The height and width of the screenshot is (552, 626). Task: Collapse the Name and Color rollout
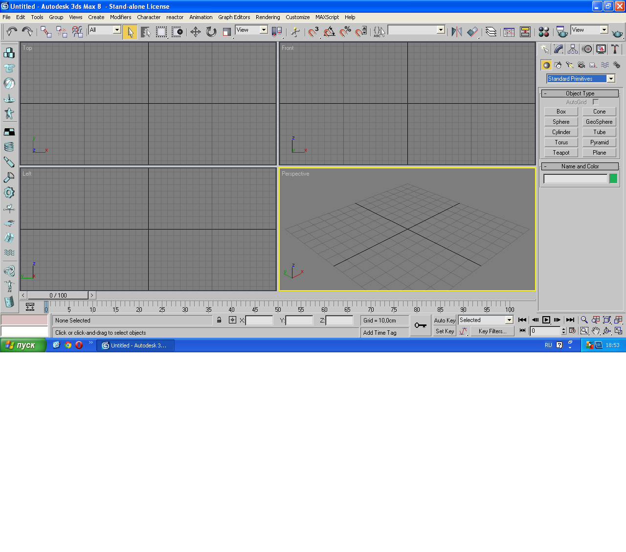coord(580,166)
